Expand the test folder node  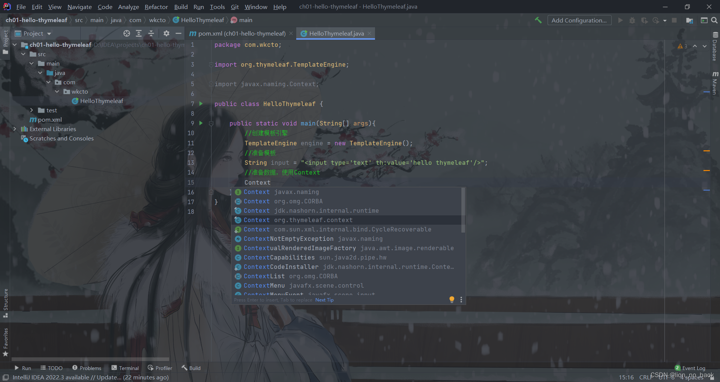pos(31,110)
